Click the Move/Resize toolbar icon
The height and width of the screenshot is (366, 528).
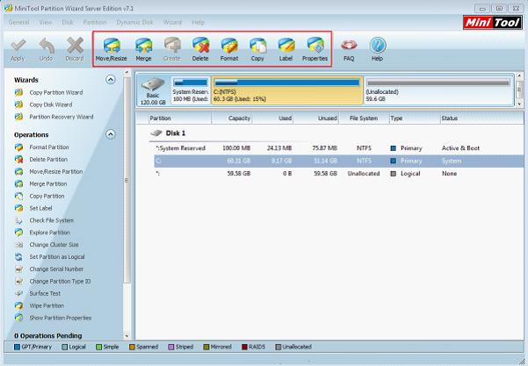[x=111, y=46]
